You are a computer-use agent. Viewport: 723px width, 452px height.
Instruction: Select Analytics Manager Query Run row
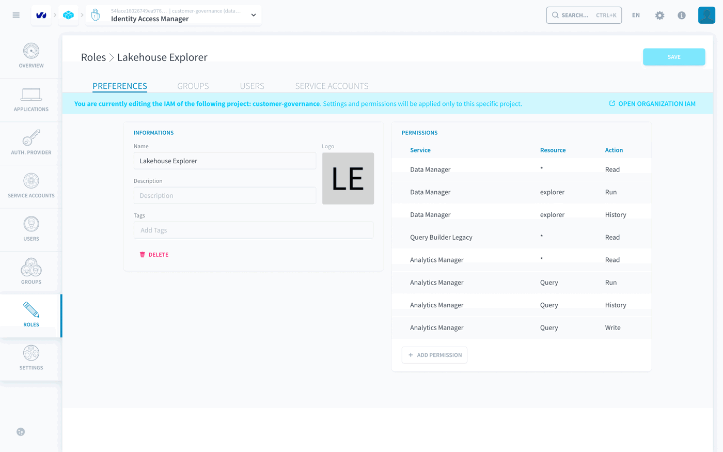click(x=522, y=282)
